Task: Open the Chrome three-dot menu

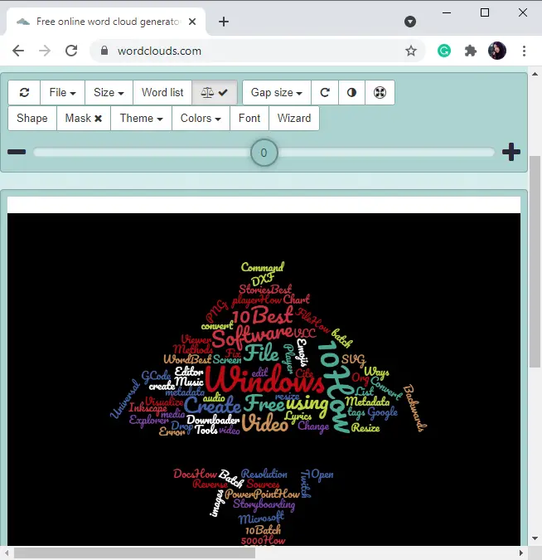Action: tap(524, 51)
